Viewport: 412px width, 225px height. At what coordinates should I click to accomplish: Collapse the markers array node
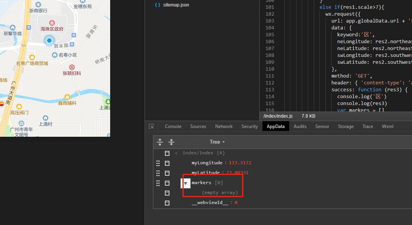(x=186, y=183)
